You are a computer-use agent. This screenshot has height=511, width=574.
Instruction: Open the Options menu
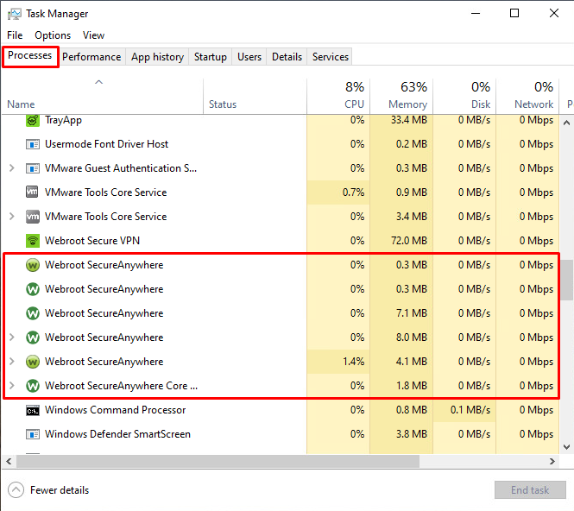pos(53,35)
